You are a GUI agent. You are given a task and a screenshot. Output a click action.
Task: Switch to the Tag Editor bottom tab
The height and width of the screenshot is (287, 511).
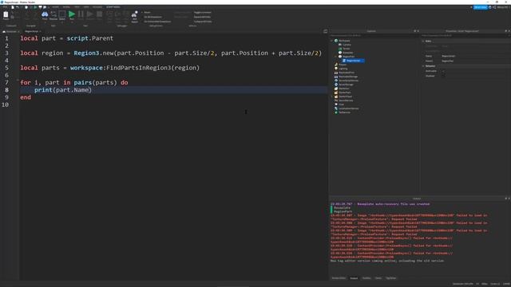coord(390,278)
